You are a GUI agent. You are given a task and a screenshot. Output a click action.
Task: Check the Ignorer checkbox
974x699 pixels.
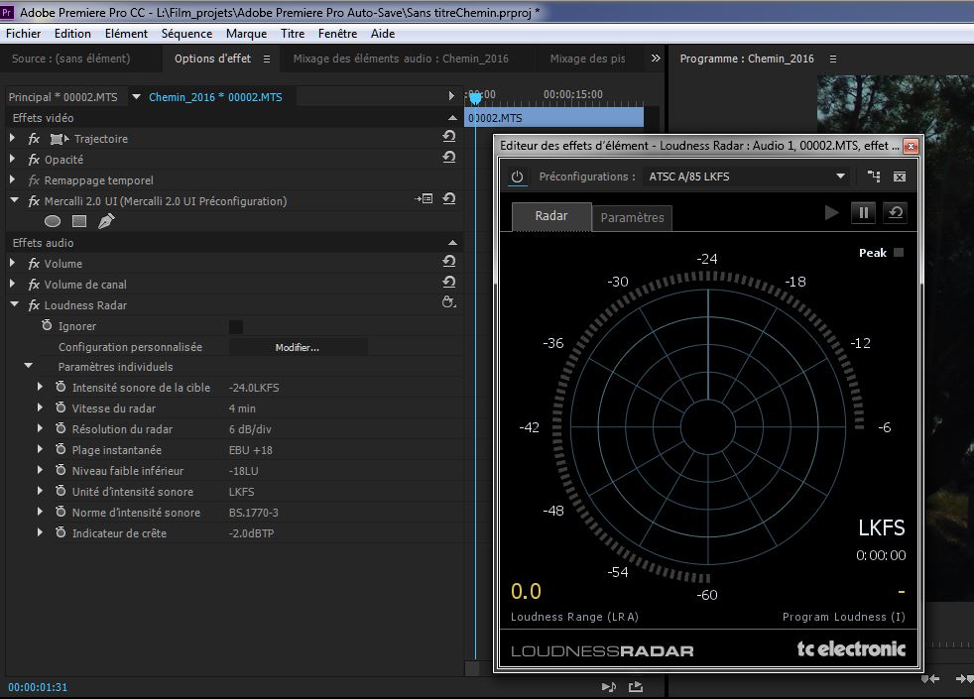pos(236,326)
